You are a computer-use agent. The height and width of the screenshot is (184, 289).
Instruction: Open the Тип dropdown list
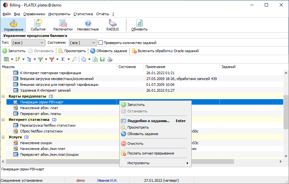28,43
